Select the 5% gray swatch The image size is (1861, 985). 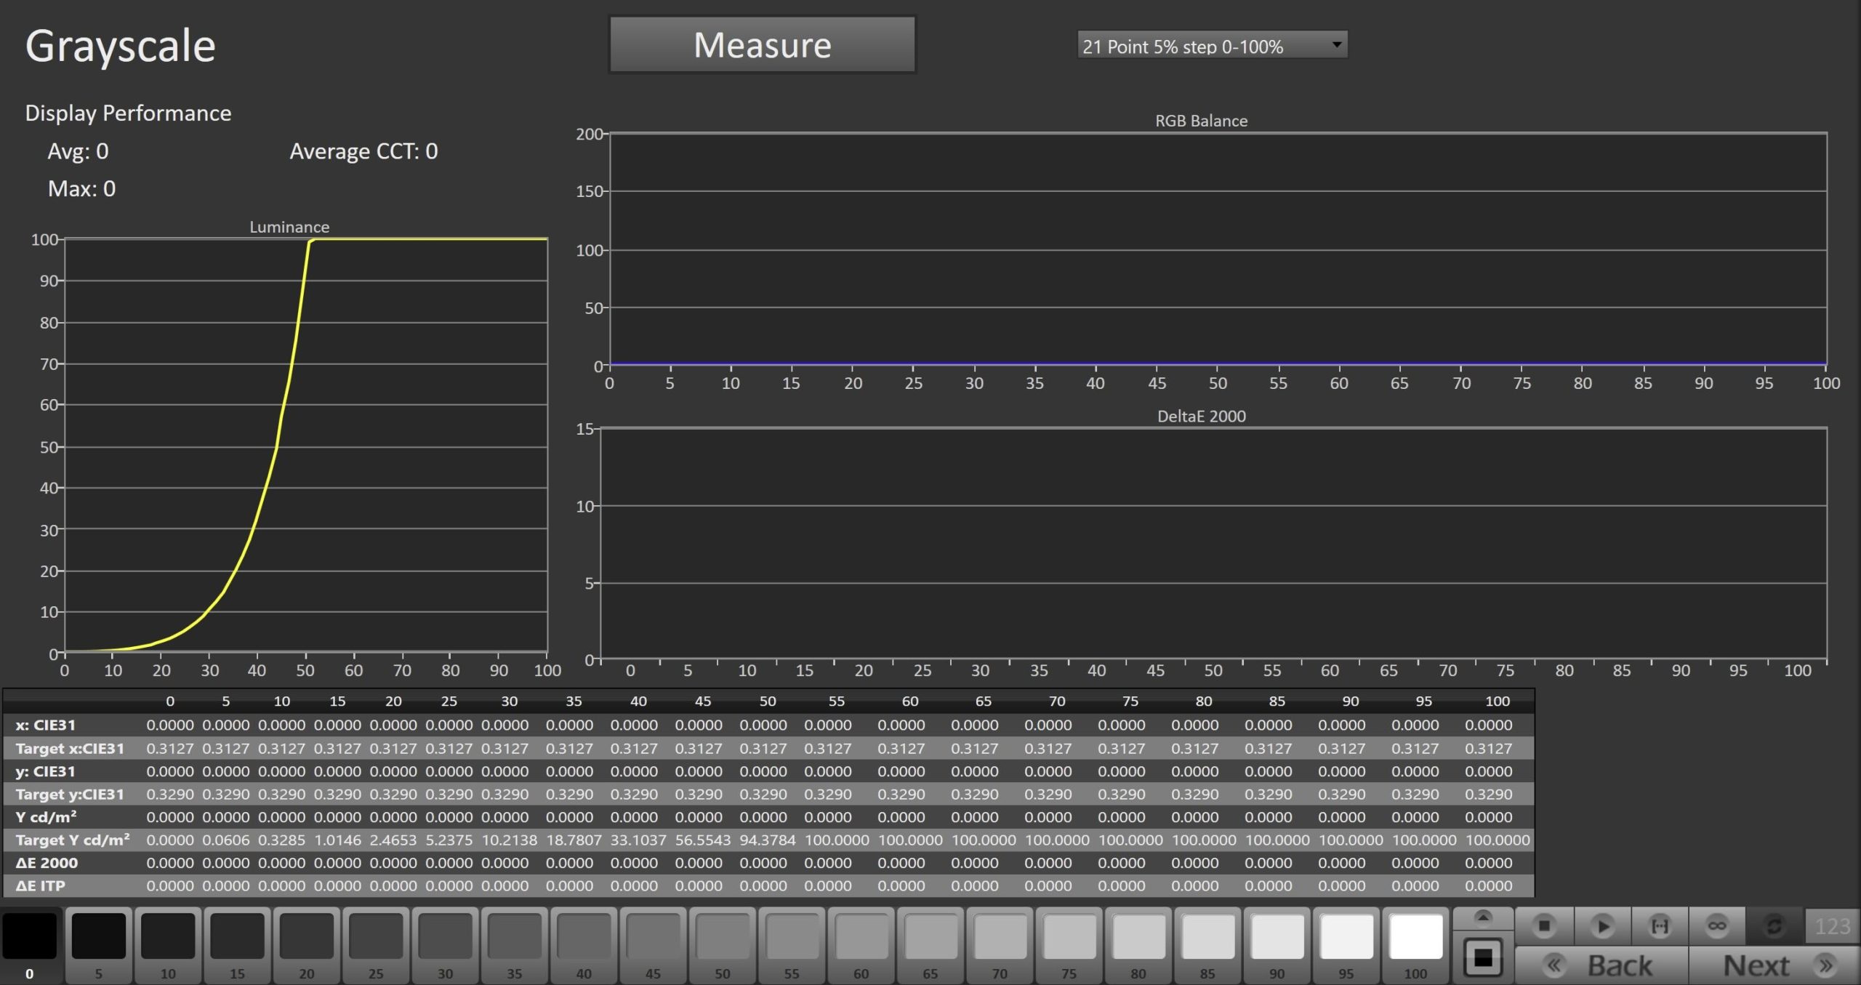98,945
